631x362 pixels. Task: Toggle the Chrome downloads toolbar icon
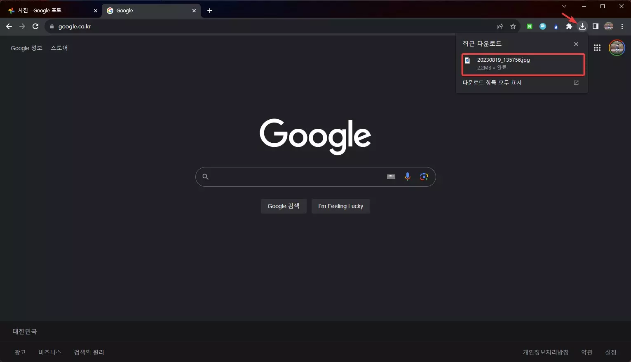tap(582, 26)
